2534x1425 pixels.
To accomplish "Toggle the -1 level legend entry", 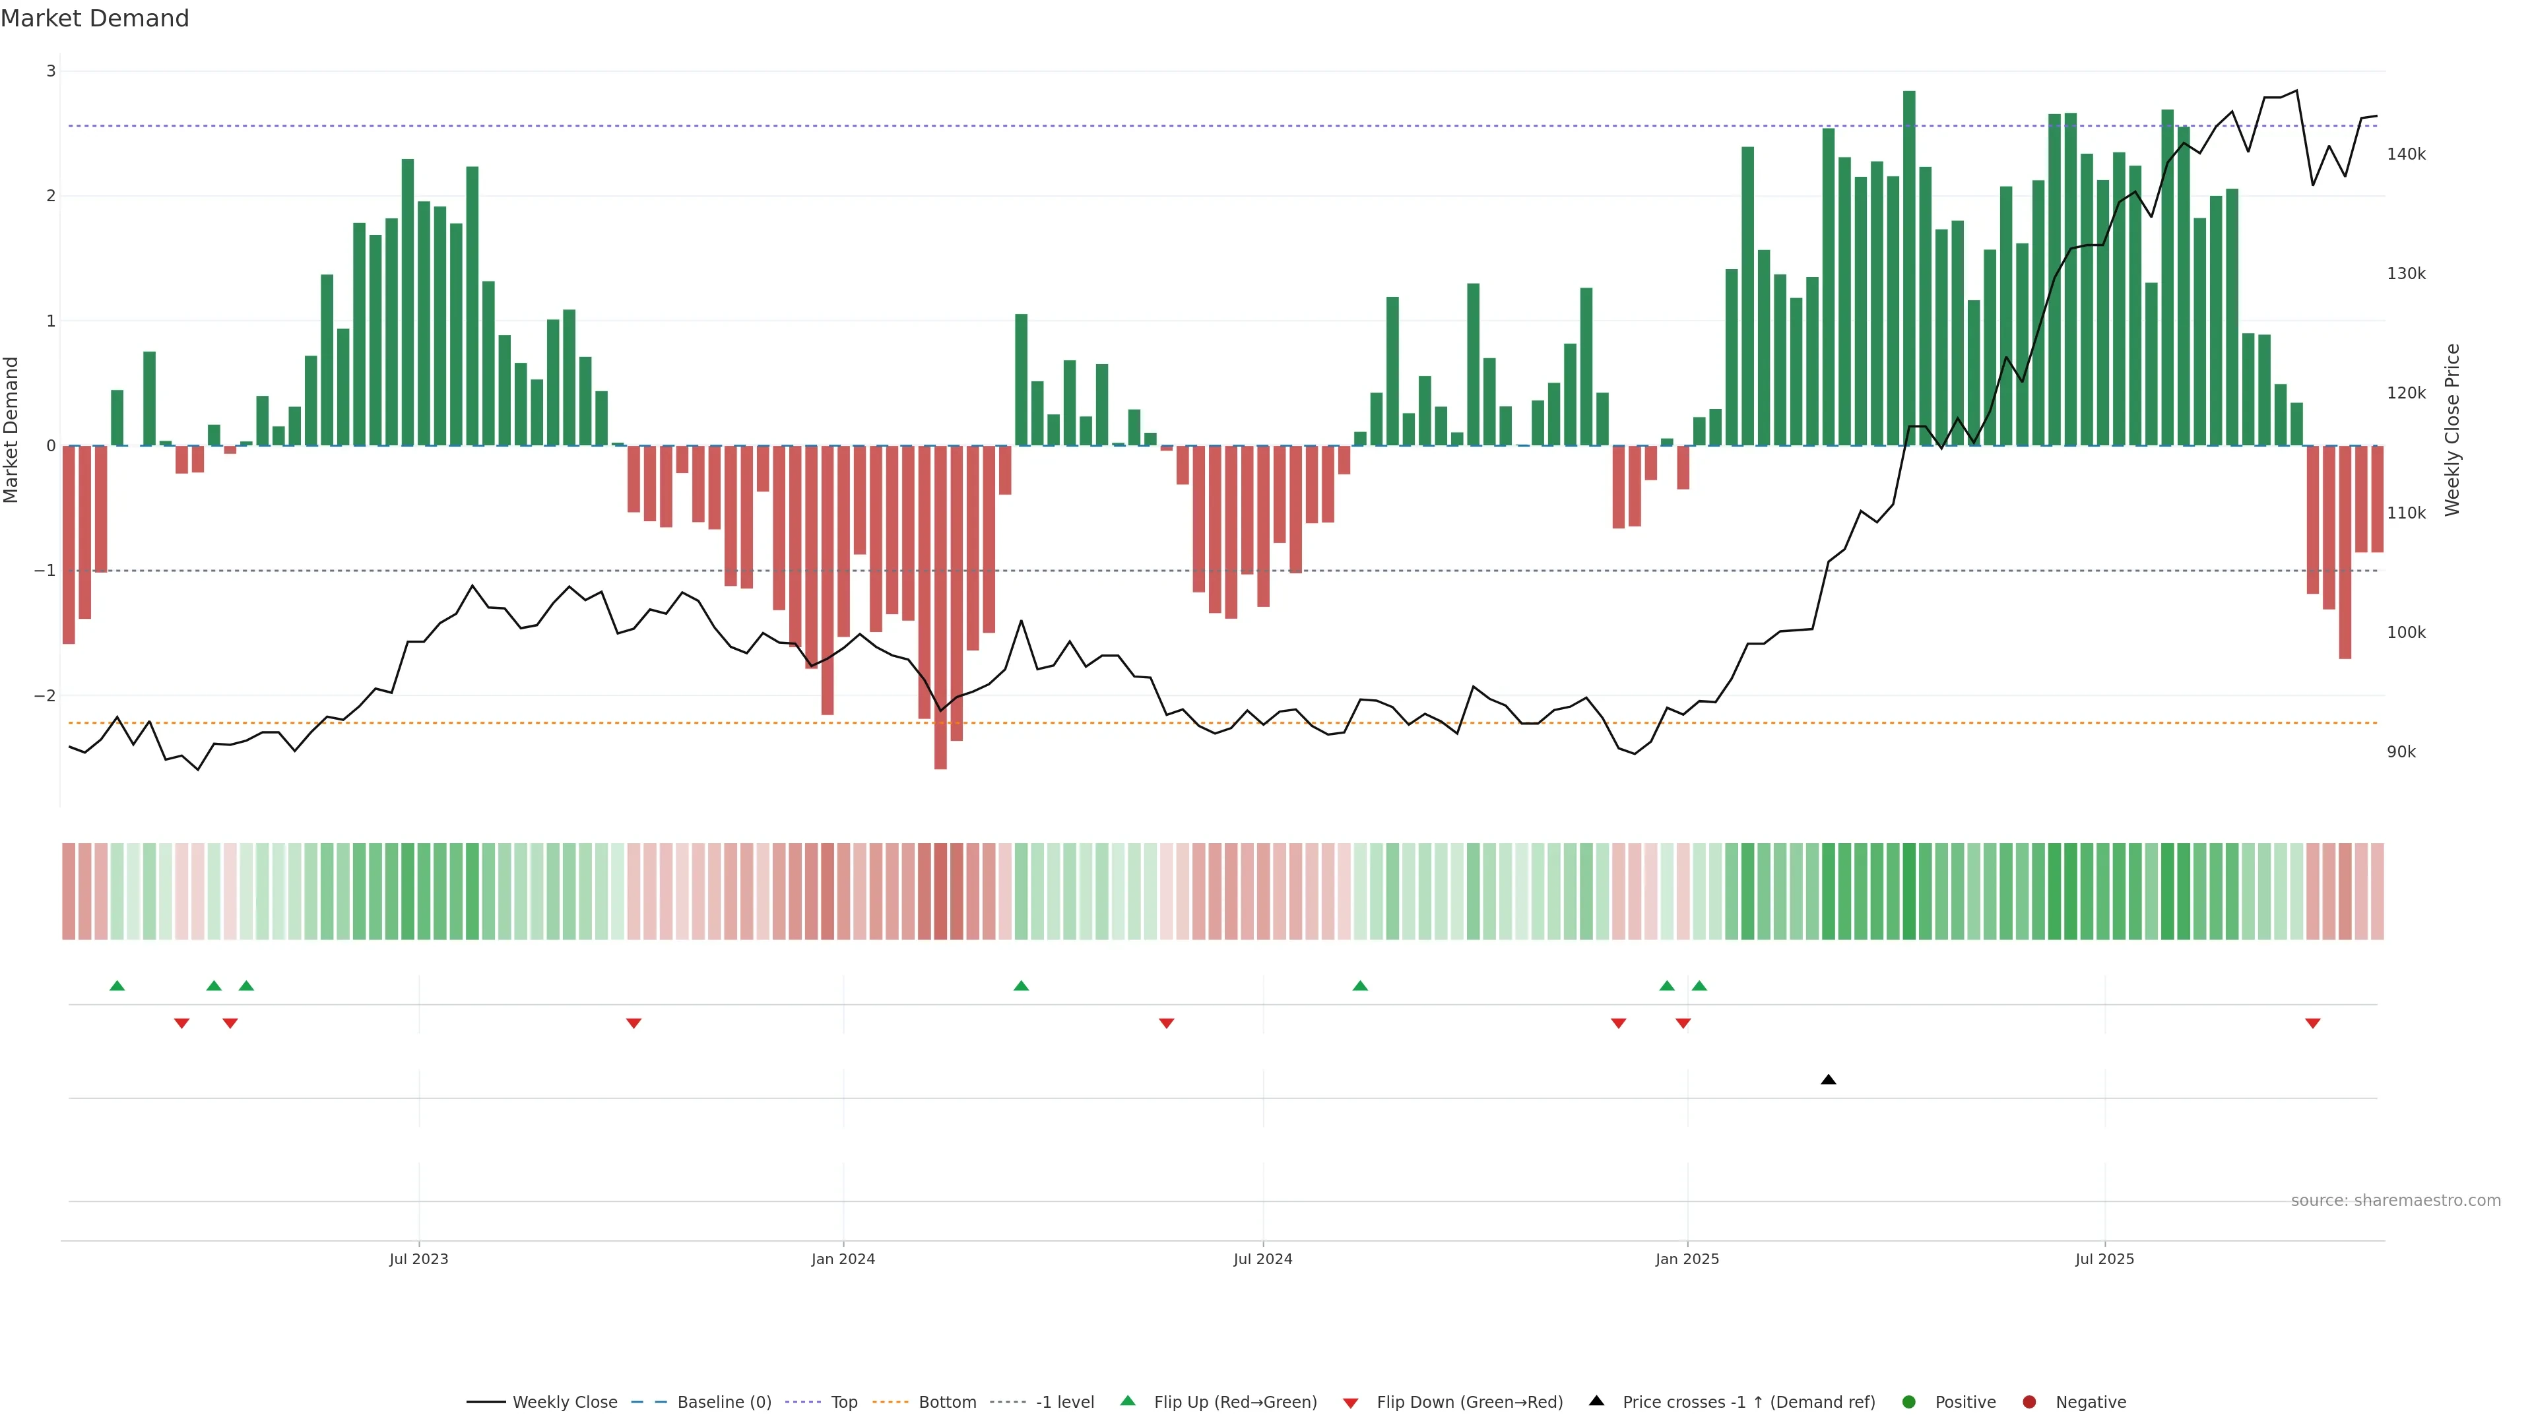I will click(x=1064, y=1401).
